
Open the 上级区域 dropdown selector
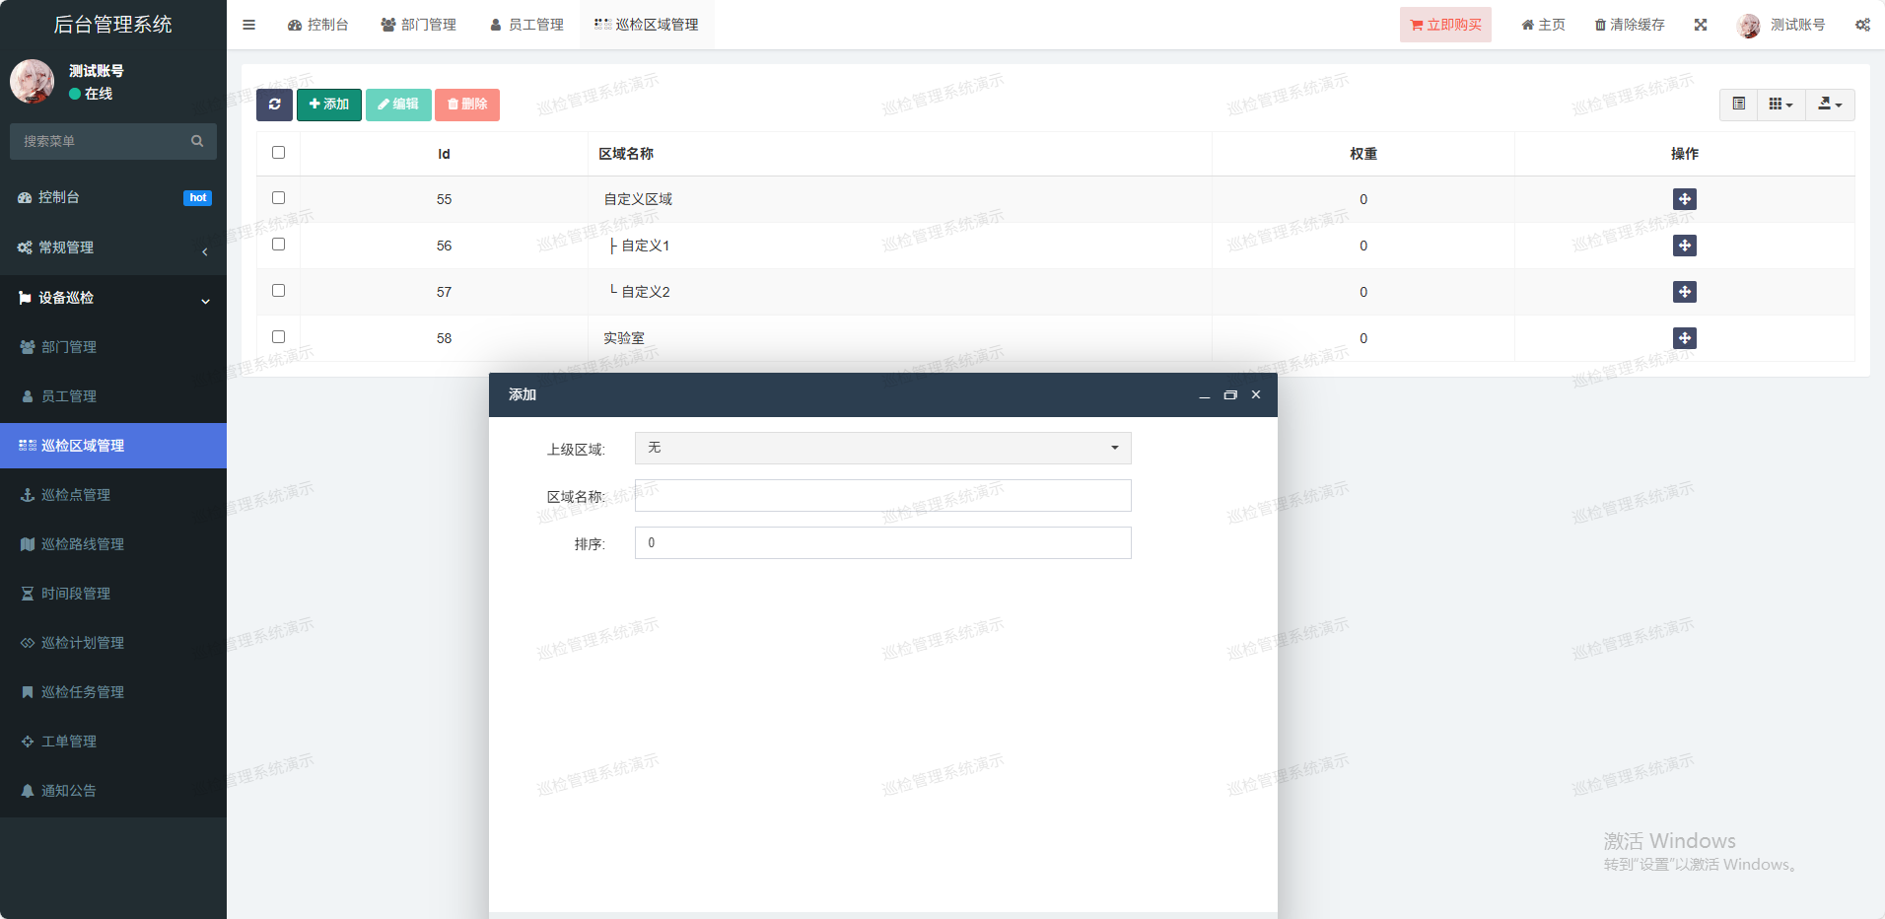(x=882, y=448)
